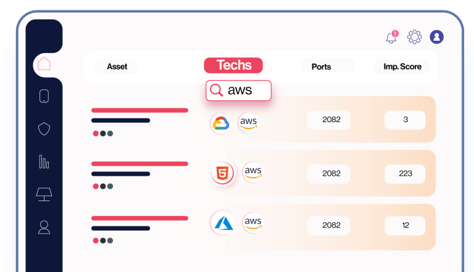474x272 pixels.
Task: Click the magnifier icon in the search box
Action: pos(216,91)
